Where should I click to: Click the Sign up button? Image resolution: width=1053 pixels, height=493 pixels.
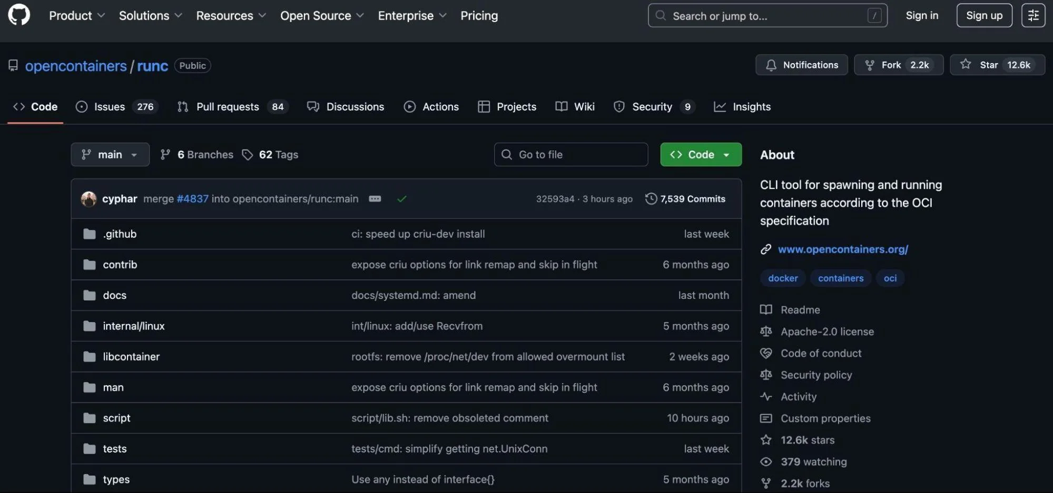tap(984, 15)
